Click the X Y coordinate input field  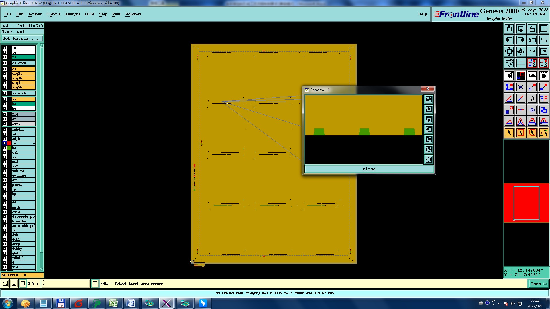(x=66, y=284)
